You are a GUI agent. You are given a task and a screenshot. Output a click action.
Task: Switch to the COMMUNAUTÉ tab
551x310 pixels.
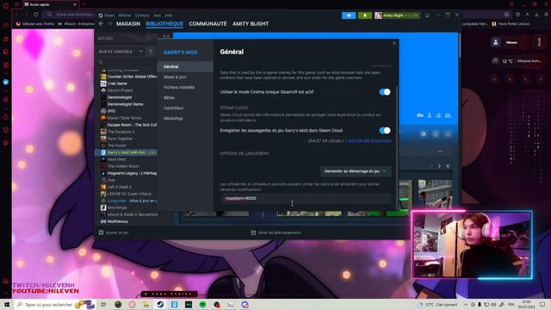pos(207,23)
